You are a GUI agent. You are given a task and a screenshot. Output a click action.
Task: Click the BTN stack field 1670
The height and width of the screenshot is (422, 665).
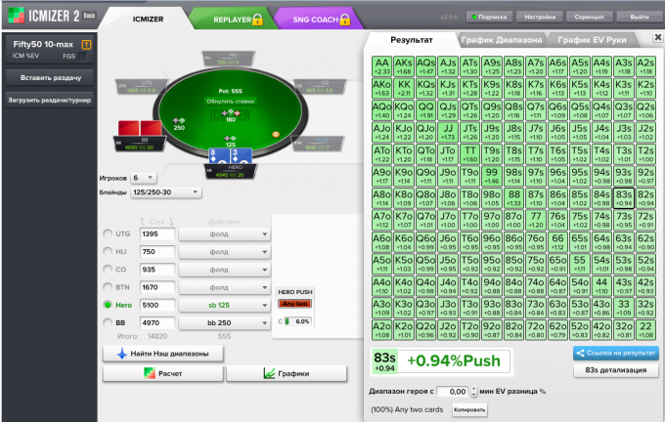[156, 287]
